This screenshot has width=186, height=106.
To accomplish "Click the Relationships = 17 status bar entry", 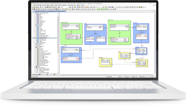I will 143,77.
